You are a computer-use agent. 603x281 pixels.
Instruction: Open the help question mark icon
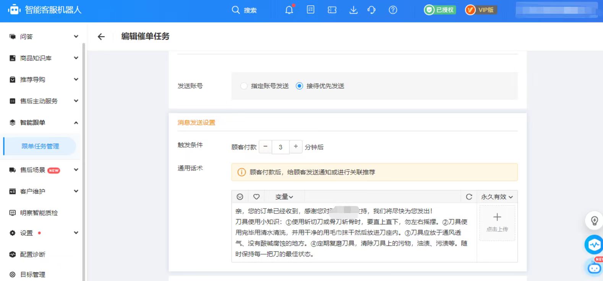(x=393, y=10)
